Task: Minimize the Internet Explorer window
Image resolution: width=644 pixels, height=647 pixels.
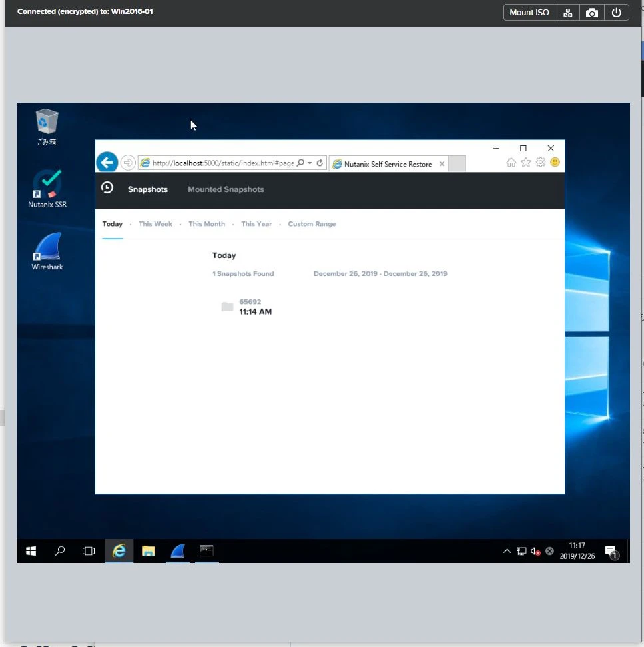Action: coord(496,148)
